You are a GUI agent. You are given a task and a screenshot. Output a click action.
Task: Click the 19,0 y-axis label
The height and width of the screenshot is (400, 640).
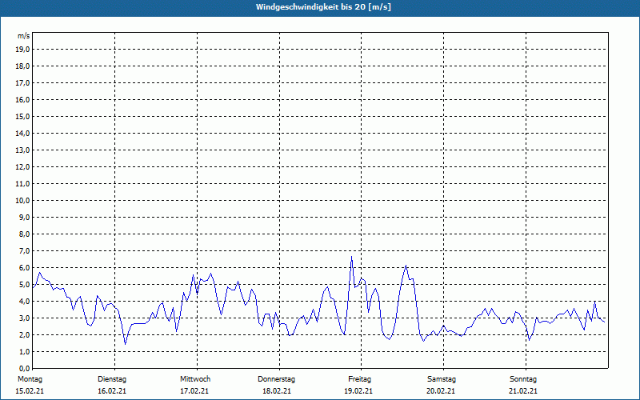tap(22, 50)
